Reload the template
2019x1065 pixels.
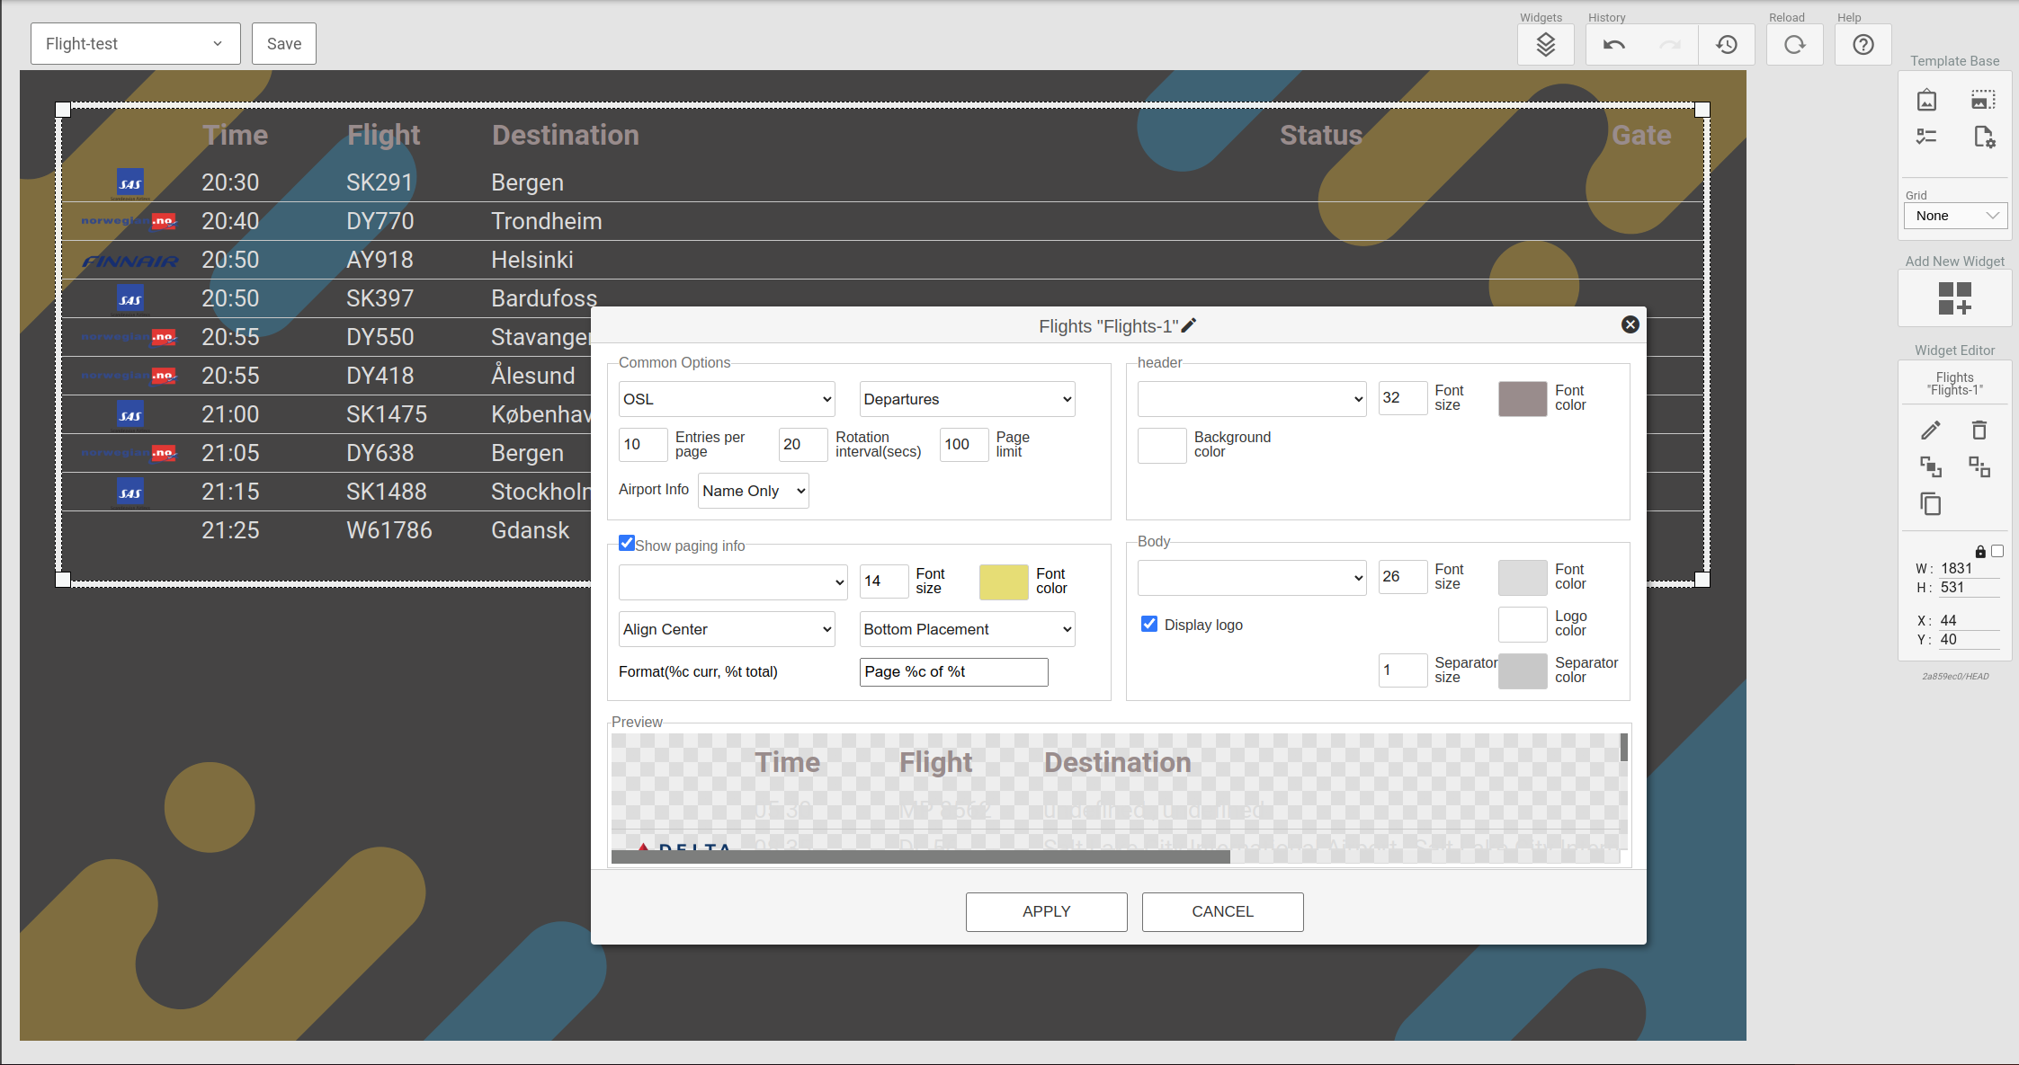(x=1794, y=44)
